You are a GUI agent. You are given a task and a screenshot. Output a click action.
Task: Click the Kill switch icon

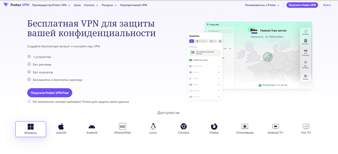[x=305, y=41]
